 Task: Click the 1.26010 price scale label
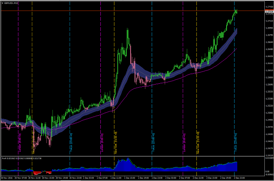pos(269,70)
